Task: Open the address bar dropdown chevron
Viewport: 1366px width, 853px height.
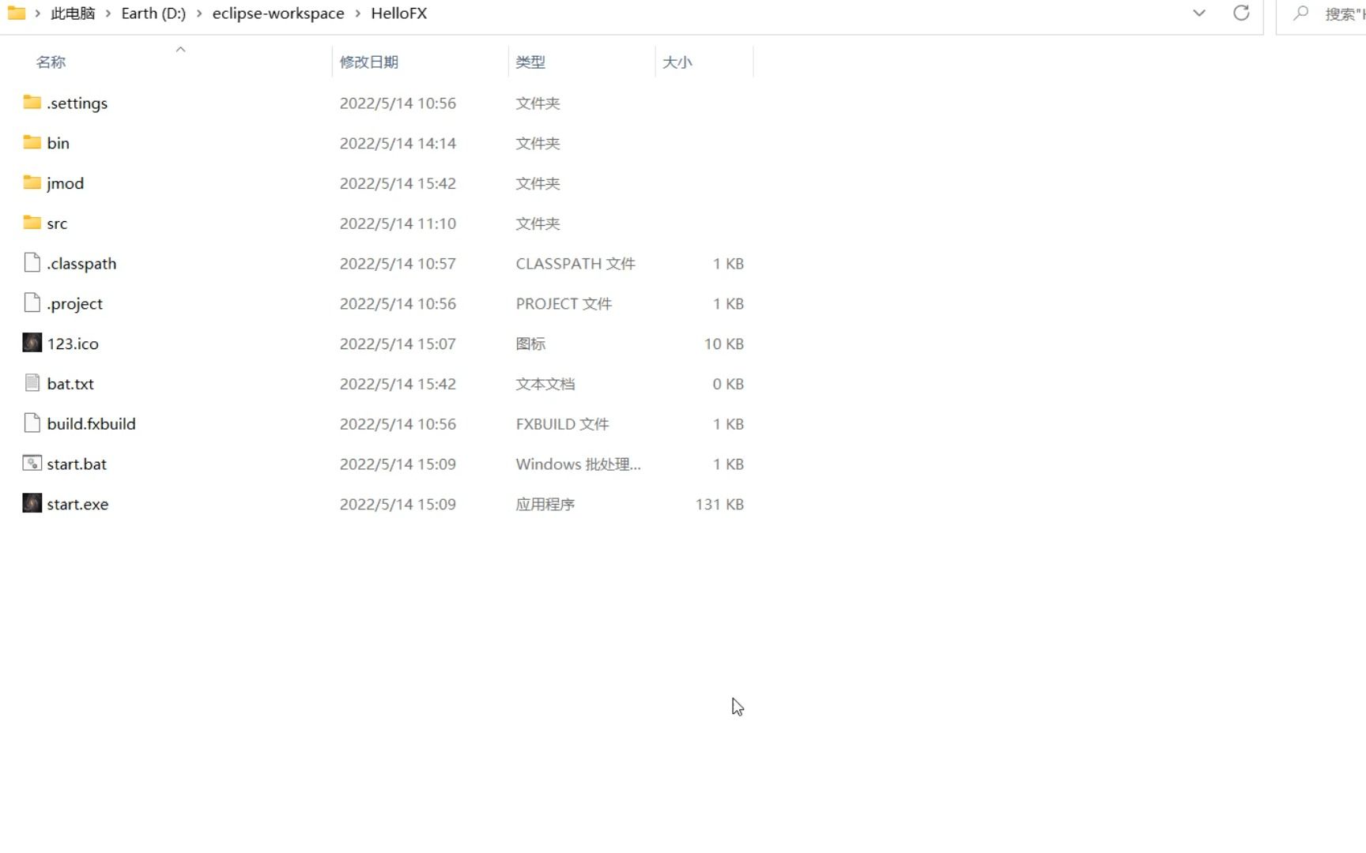Action: pyautogui.click(x=1199, y=13)
